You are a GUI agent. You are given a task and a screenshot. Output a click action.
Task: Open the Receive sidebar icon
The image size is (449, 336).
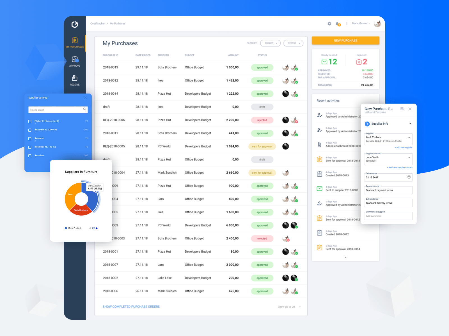[x=75, y=78]
